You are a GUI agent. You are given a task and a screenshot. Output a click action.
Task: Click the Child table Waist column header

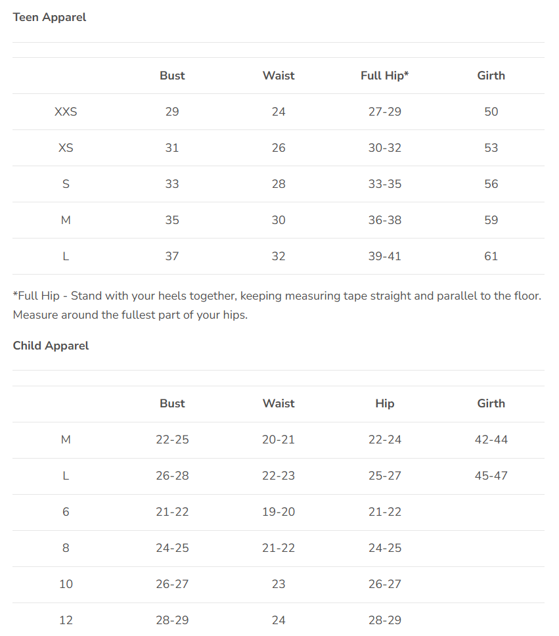pos(279,403)
